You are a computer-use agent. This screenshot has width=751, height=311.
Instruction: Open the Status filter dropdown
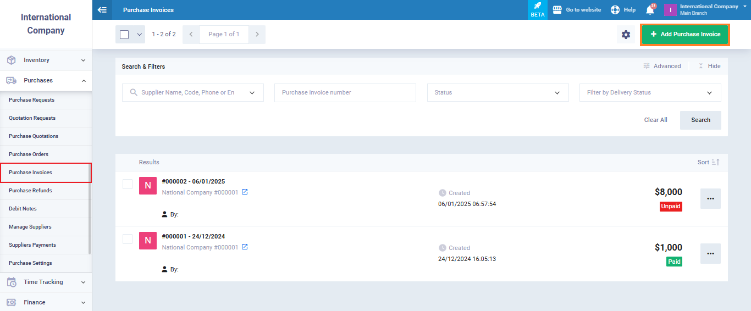point(498,93)
